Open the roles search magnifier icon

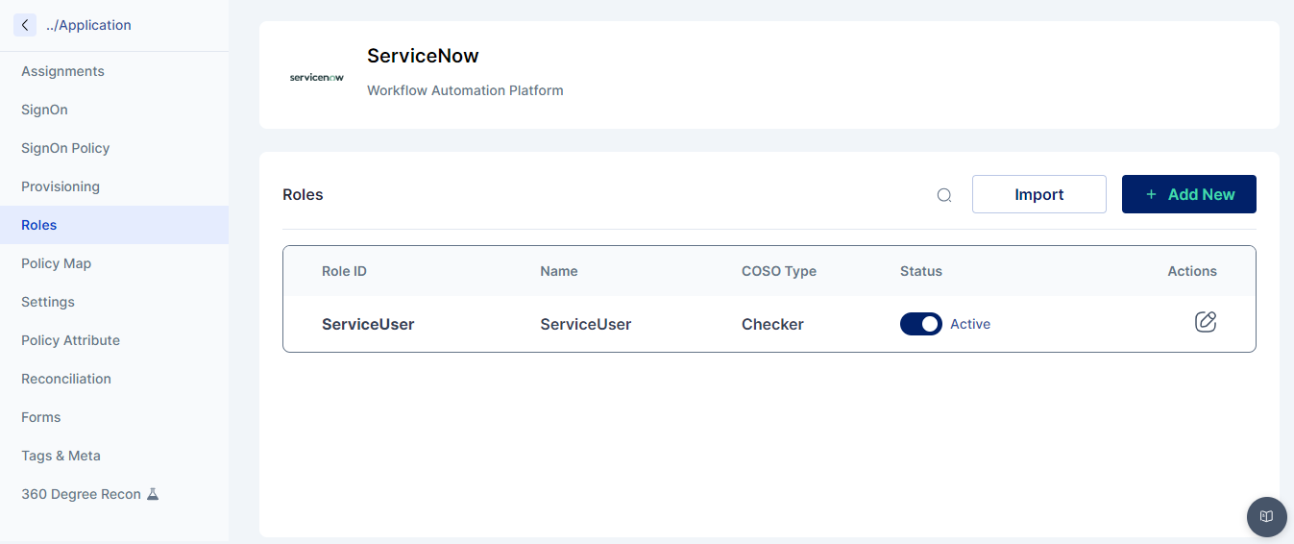pos(944,195)
